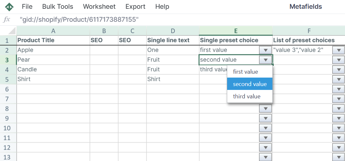The width and height of the screenshot is (345, 161).
Task: Pick the highlighted "second value" option
Action: point(250,84)
